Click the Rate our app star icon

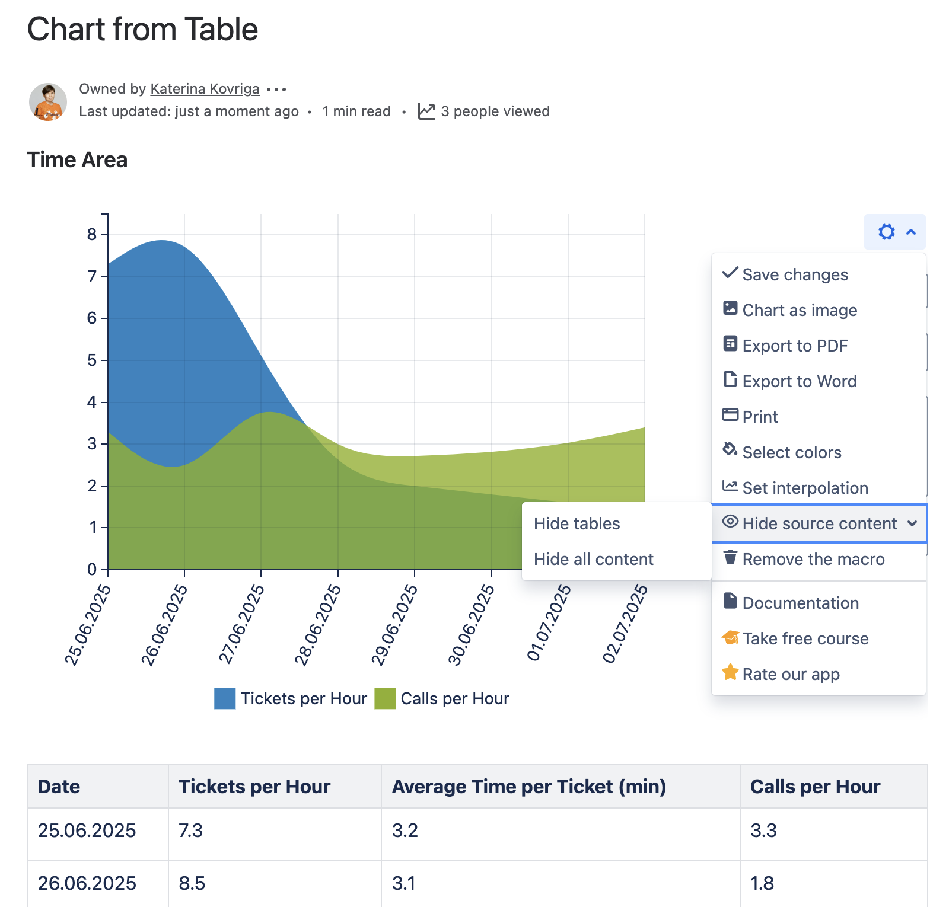(730, 673)
